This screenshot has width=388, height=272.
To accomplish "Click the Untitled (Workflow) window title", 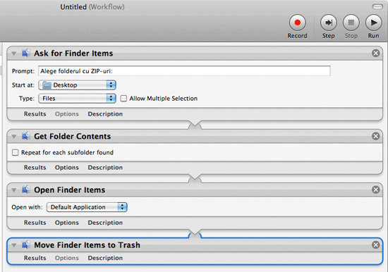I will coord(92,7).
